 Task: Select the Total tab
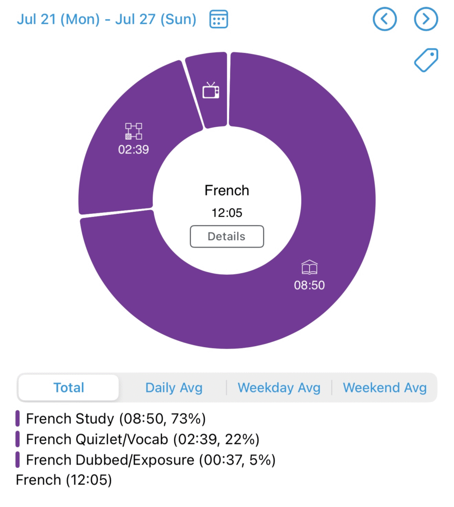[x=69, y=387]
